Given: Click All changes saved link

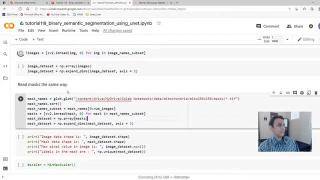Looking at the screenshot, I should 117,30.
